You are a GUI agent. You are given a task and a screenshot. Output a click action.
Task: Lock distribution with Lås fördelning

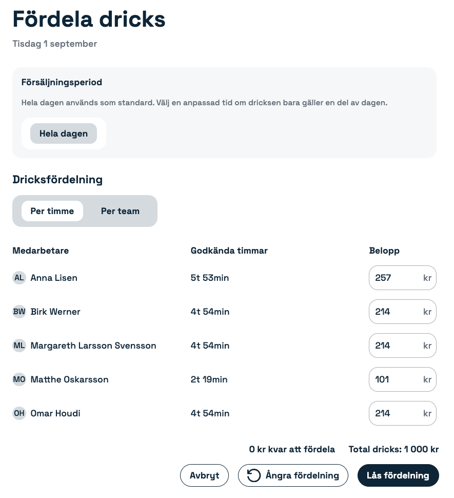point(398,475)
